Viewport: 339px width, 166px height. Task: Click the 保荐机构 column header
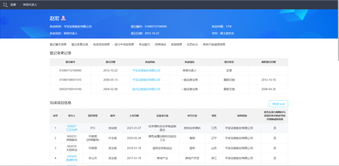coord(242,116)
